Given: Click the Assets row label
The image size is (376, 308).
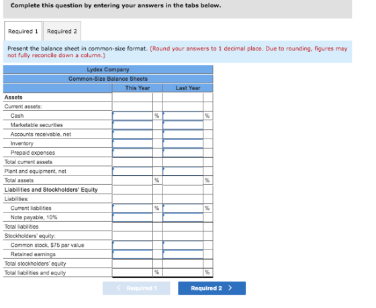Looking at the screenshot, I should coord(13,98).
